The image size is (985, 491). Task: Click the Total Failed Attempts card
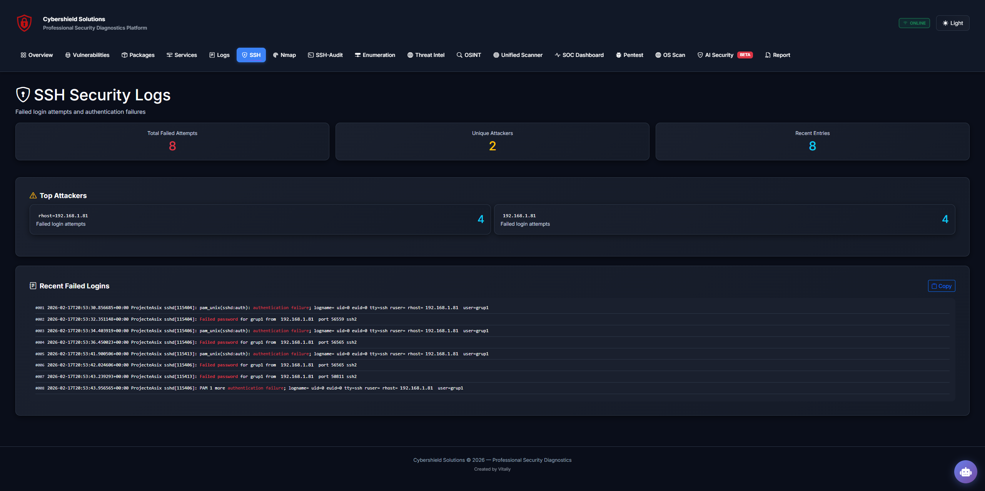pos(172,141)
